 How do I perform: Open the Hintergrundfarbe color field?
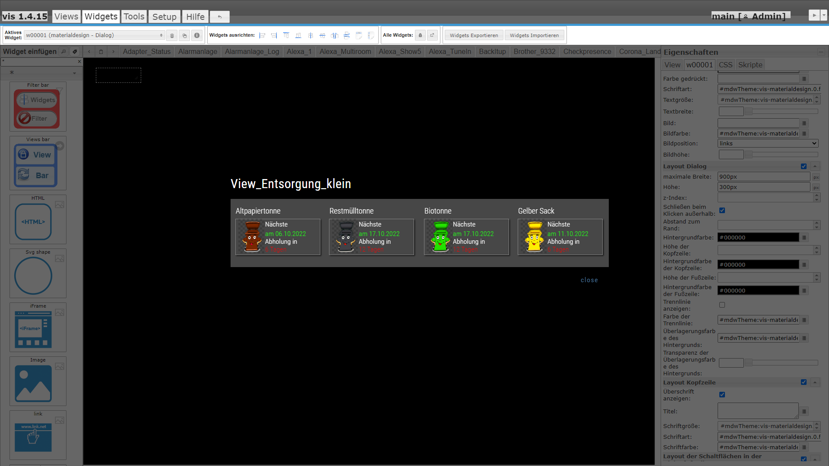pyautogui.click(x=758, y=237)
